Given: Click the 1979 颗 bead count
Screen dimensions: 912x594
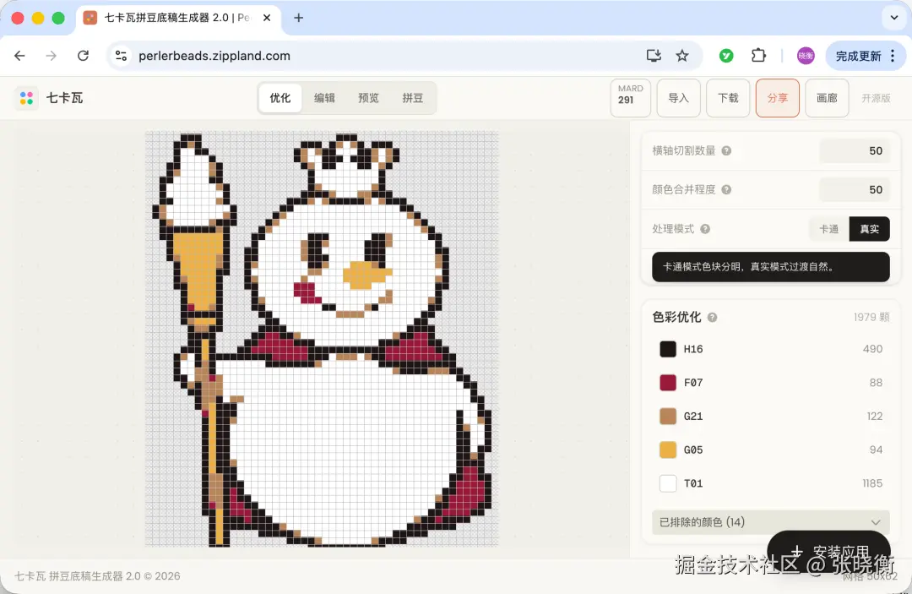Looking at the screenshot, I should 871,317.
